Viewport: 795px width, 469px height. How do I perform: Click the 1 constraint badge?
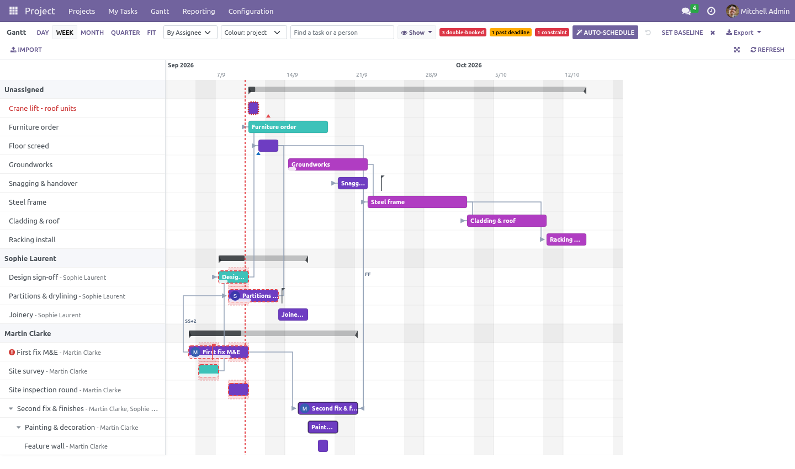(552, 33)
